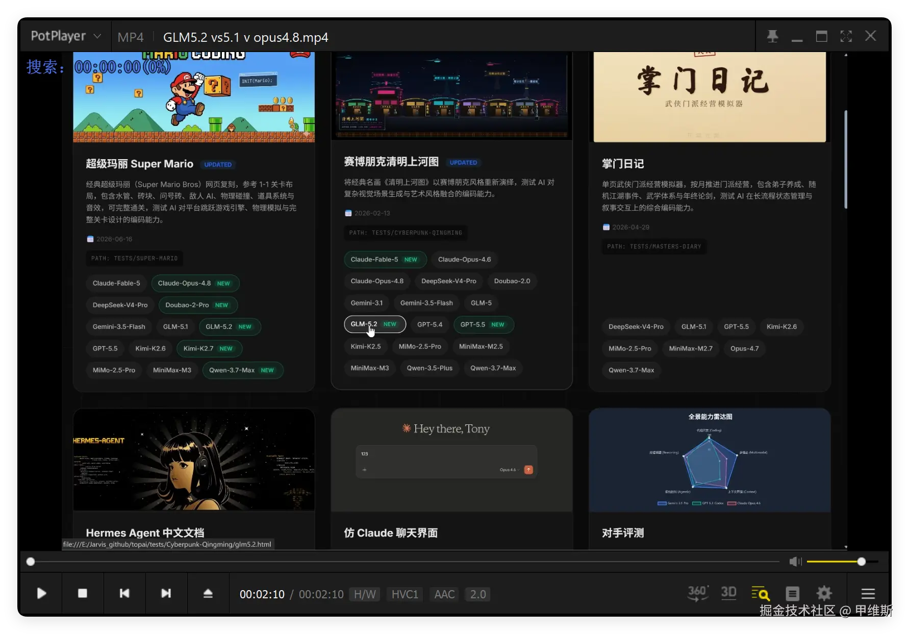Click the Eject/Open file icon
909x634 pixels.
208,593
